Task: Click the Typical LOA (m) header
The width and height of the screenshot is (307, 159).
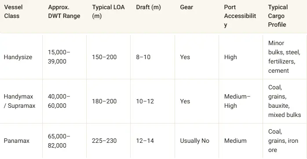Action: (108, 11)
